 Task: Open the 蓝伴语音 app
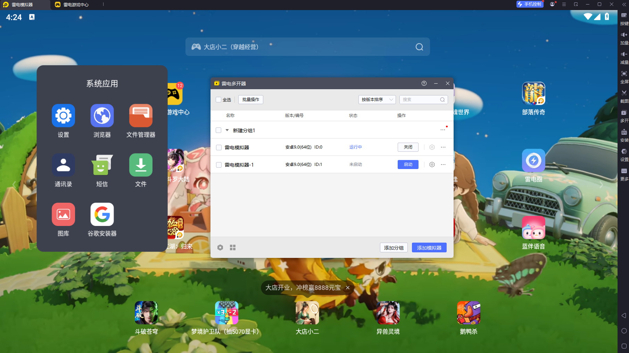[x=533, y=227]
